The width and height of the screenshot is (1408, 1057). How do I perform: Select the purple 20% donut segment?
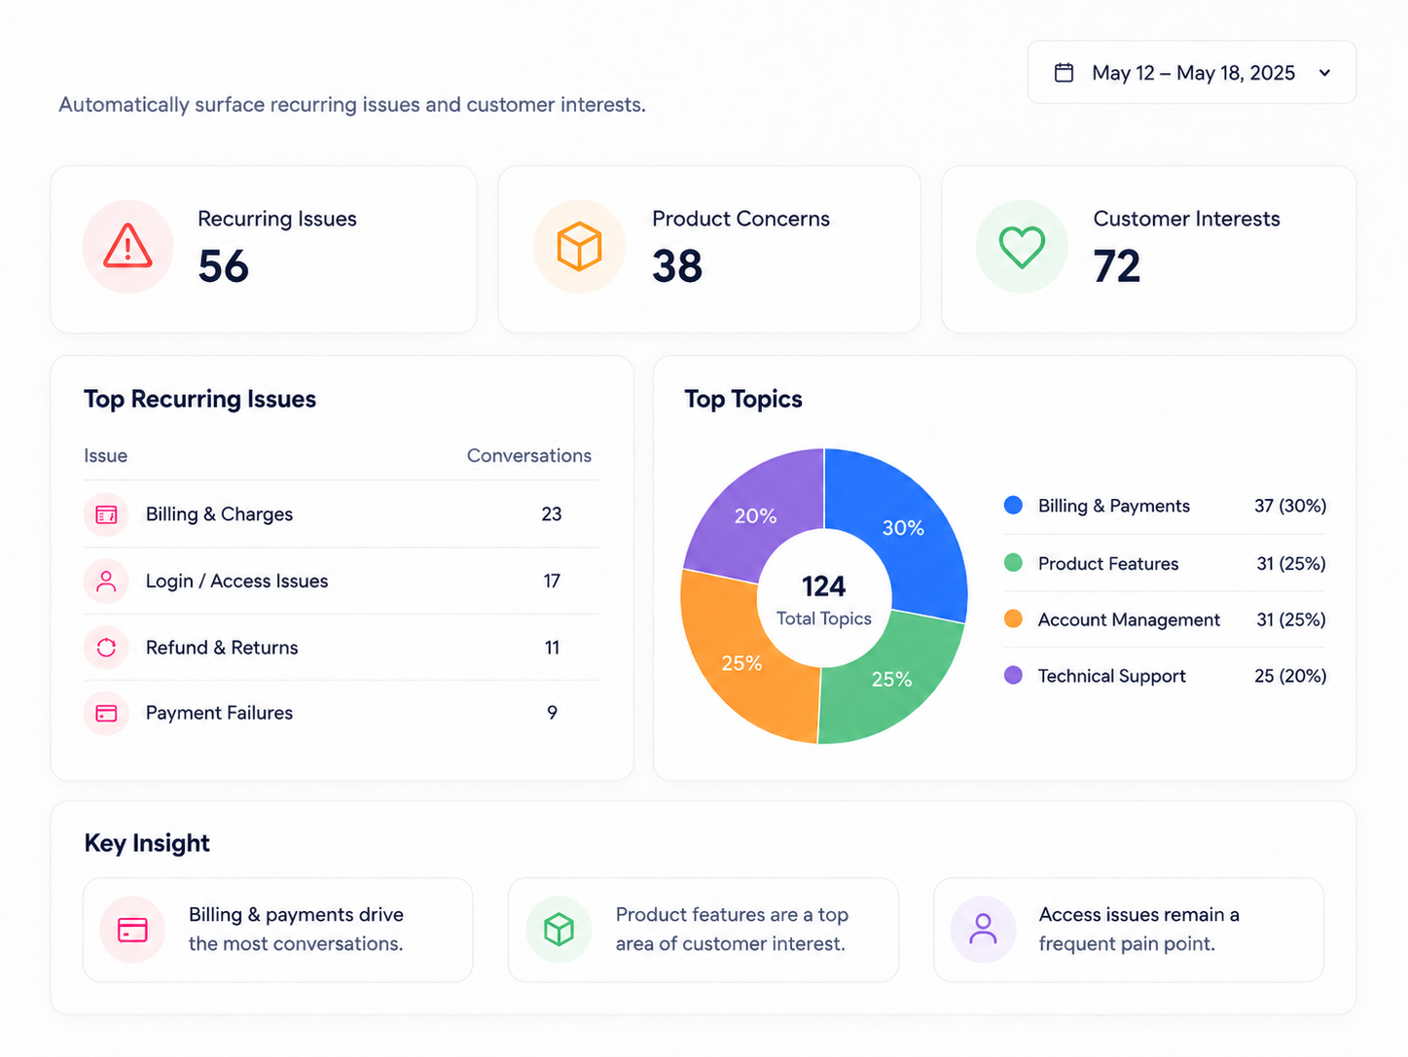coord(756,515)
